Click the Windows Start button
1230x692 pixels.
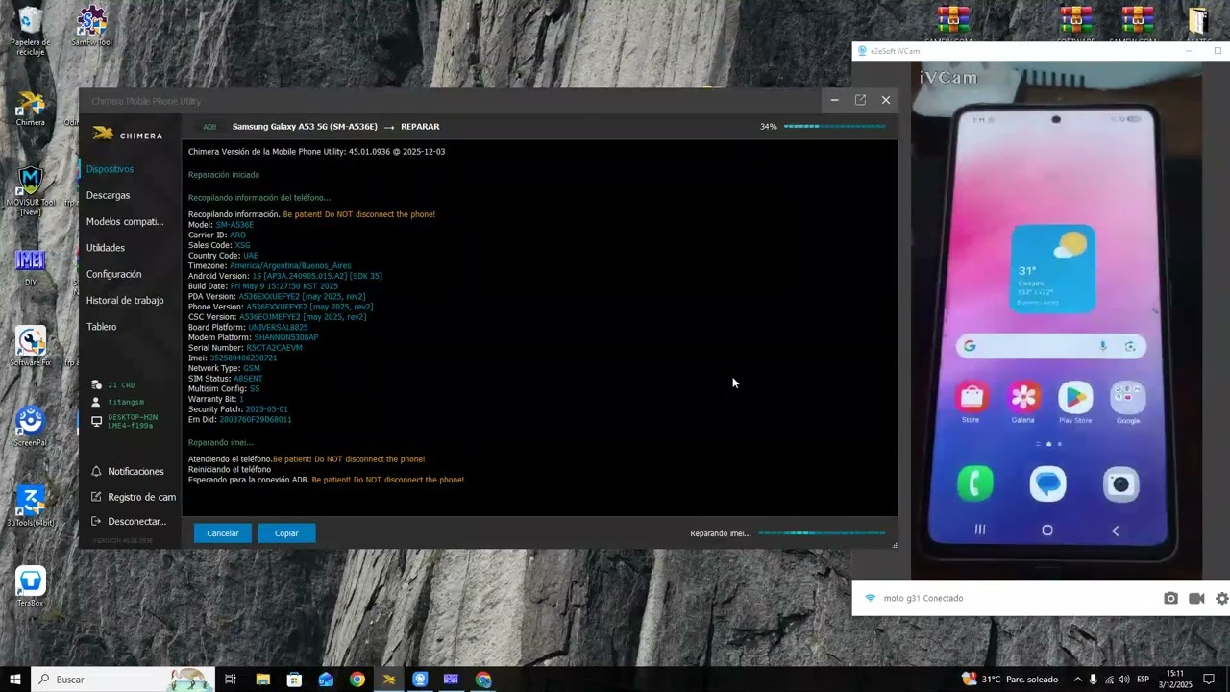[x=15, y=680]
